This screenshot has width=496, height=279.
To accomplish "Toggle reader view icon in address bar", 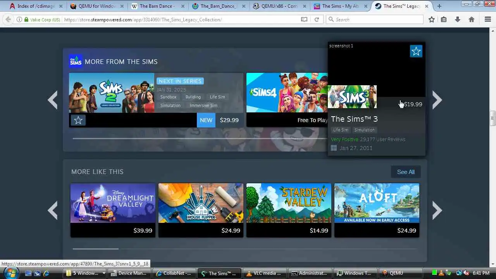I will coord(304,19).
